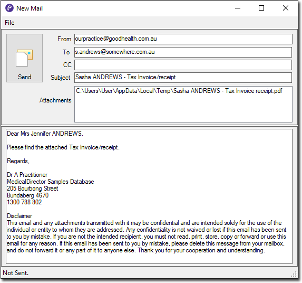Viewport: 302px width, 283px height.
Task: Maximize the New Mail window
Action: coord(261,8)
